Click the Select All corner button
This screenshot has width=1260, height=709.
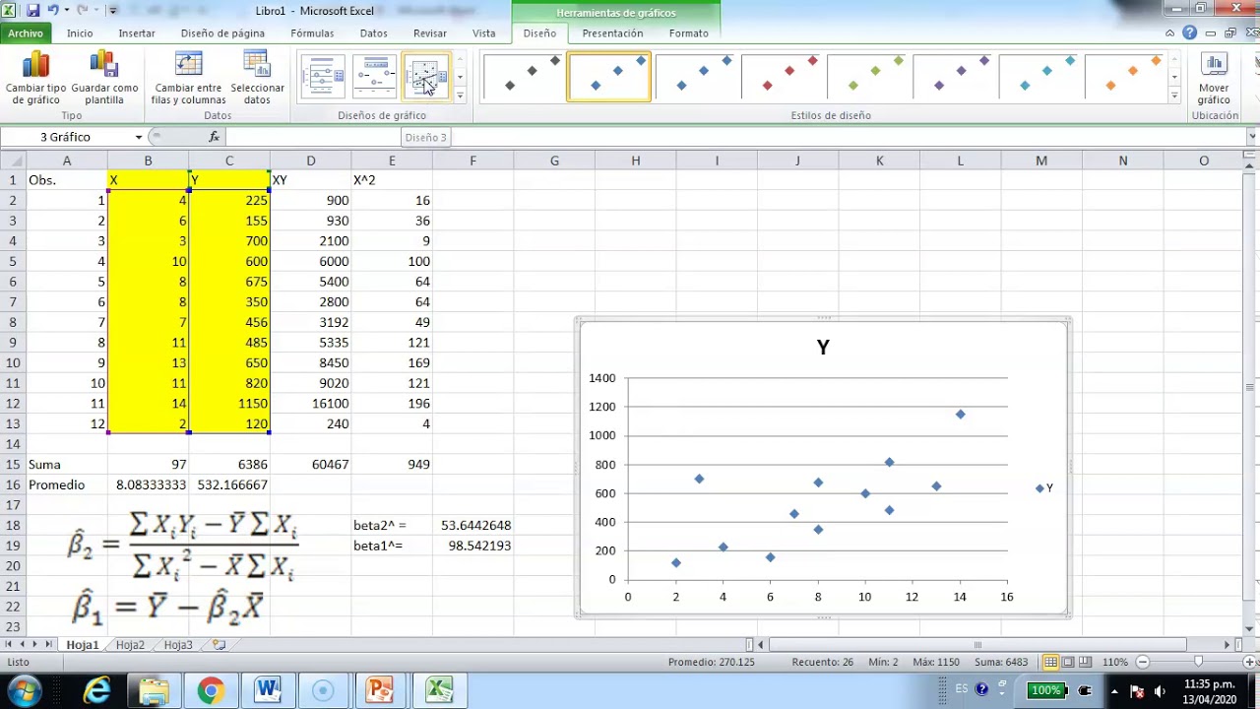[13, 161]
